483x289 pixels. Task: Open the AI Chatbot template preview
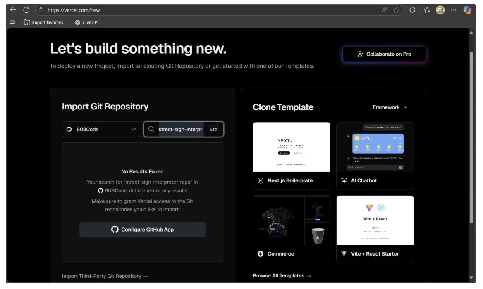click(x=375, y=147)
